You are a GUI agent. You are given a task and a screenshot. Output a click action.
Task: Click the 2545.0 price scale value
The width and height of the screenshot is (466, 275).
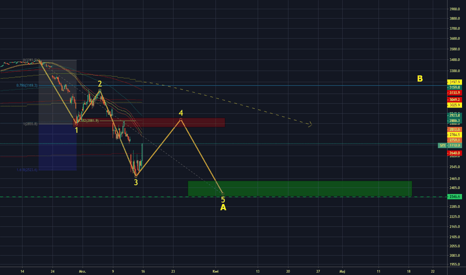454,167
